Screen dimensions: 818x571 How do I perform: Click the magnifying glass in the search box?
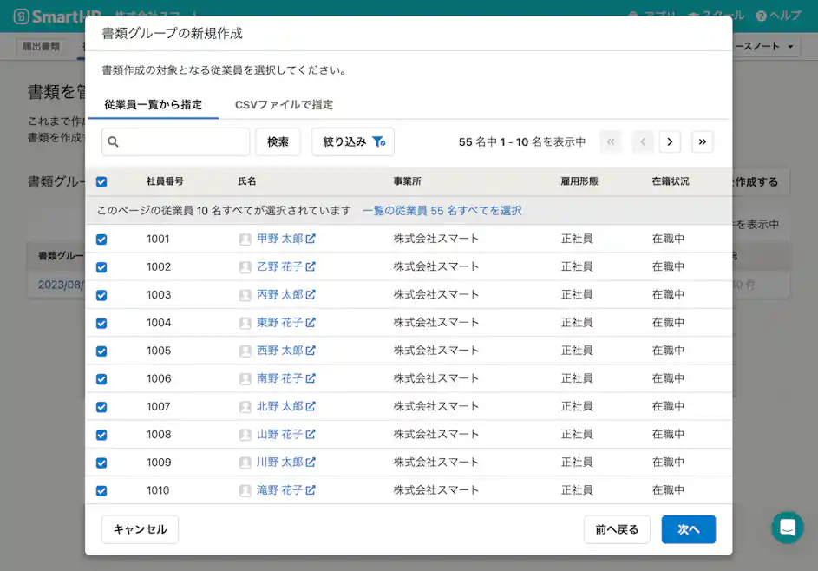113,141
